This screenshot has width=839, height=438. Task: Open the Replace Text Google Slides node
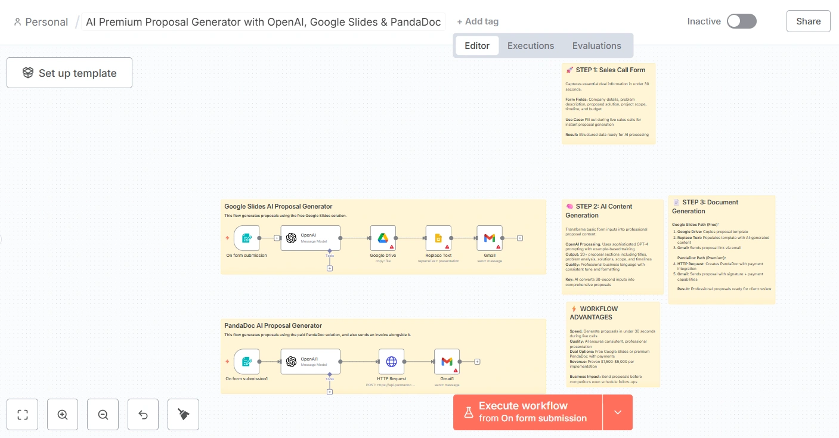click(x=438, y=238)
